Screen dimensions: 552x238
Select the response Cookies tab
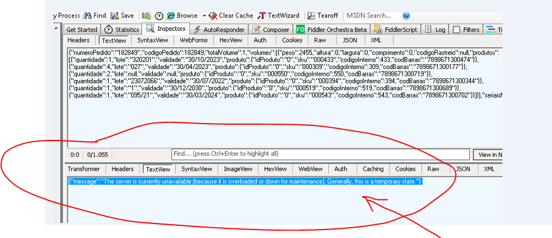tap(406, 169)
